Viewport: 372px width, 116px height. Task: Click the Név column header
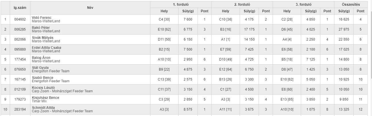tap(90, 8)
